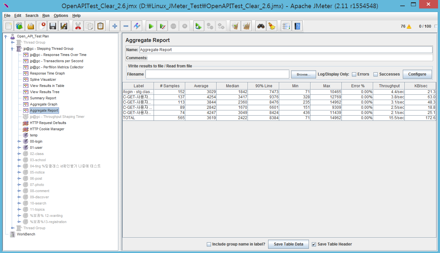The width and height of the screenshot is (440, 253).
Task: Clear results with single broom icon
Action: click(x=235, y=26)
